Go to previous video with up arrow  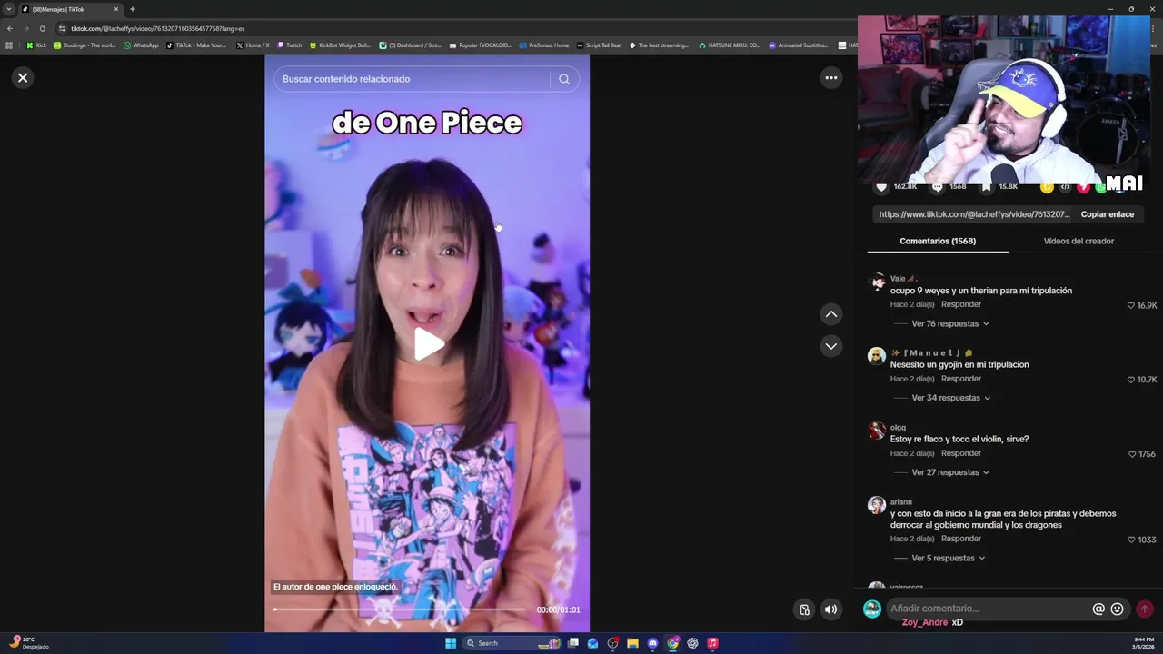click(x=830, y=314)
